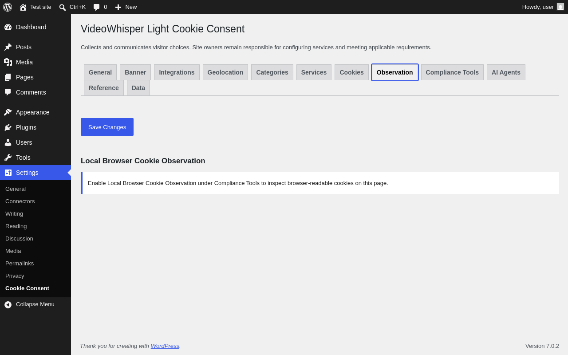Open Reading settings submenu item

point(16,226)
